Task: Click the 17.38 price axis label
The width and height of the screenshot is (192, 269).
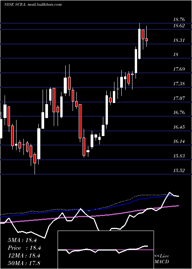Action: point(179,84)
